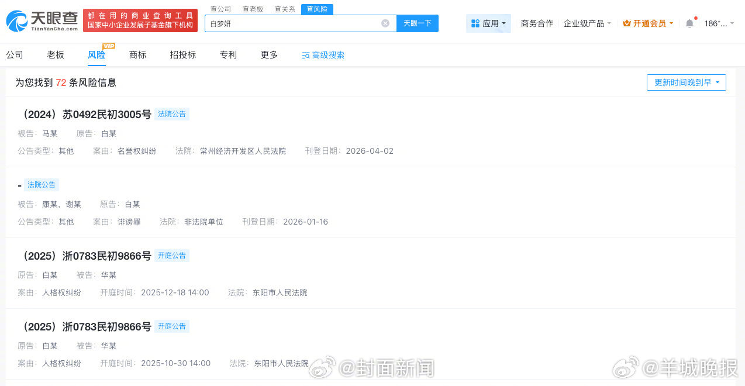Click the publication date 2026-01-16
Image resolution: width=745 pixels, height=386 pixels.
coord(305,222)
